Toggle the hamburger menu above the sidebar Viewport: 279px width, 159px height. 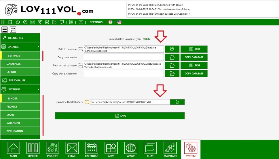[x=4, y=30]
